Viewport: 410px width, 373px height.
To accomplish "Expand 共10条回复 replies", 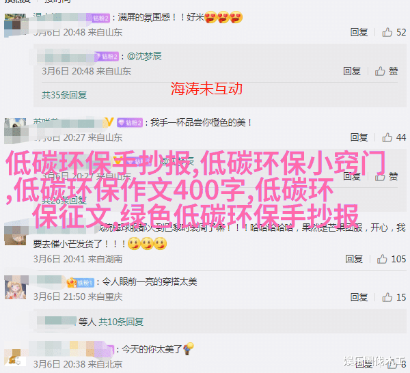I will pos(121,322).
